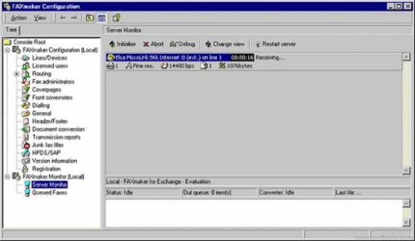Click the Export list toolbar icon

116,18
